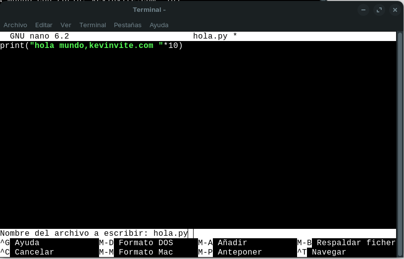
Task: Minimize the Terminal window
Action: pyautogui.click(x=364, y=10)
